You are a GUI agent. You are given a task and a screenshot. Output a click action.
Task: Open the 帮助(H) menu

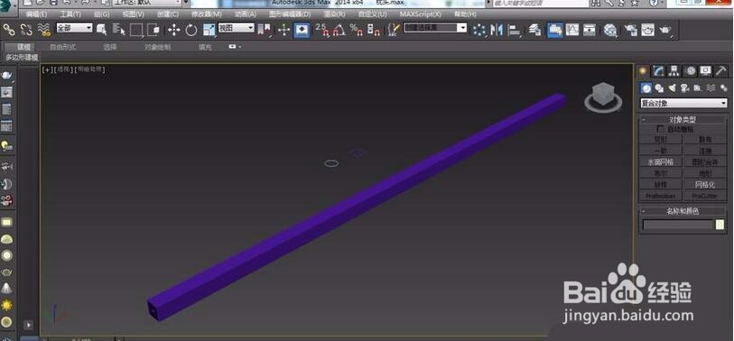tap(465, 14)
